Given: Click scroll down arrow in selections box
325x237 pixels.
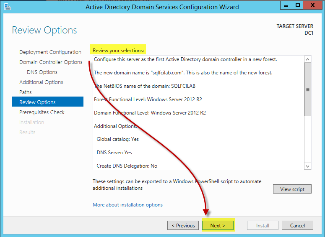Looking at the screenshot, I should tap(307, 166).
